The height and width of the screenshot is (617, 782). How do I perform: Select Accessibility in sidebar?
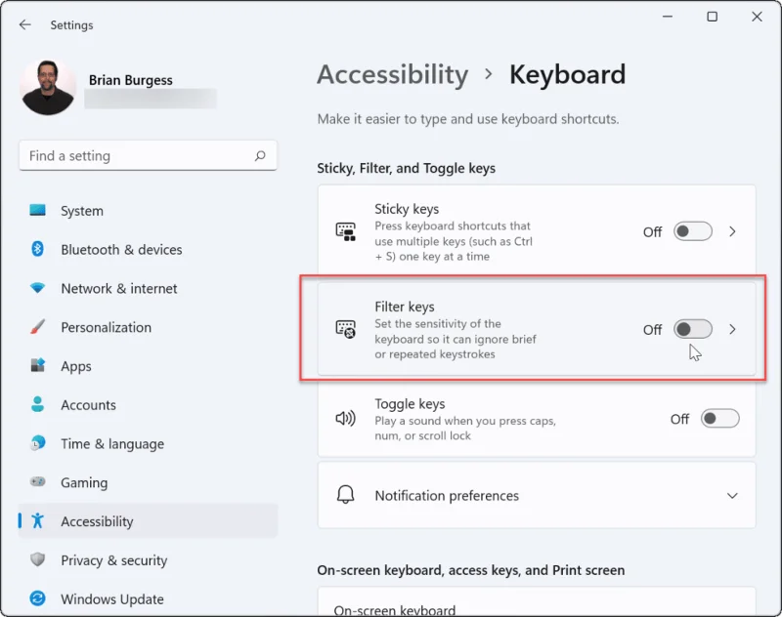tap(148, 521)
